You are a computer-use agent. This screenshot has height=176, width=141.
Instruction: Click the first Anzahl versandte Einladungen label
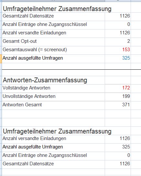coord(34,33)
